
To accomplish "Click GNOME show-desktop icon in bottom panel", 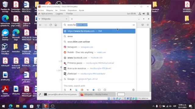I will [x=40, y=94].
